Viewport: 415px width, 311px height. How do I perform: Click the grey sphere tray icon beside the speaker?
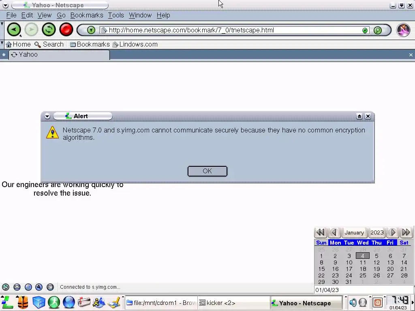click(x=363, y=302)
